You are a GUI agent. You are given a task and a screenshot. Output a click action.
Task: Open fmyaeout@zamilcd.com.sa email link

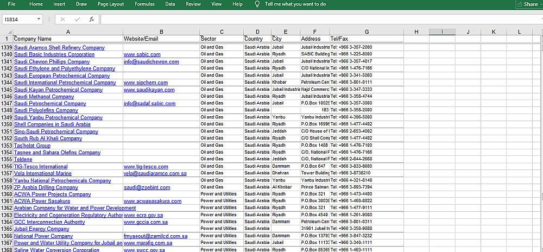point(155,236)
